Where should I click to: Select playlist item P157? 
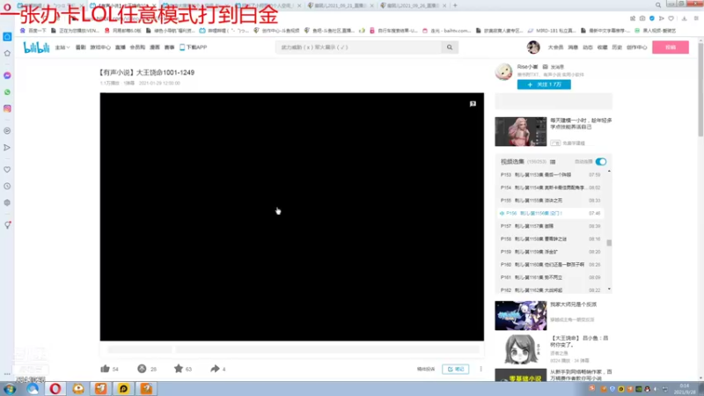pyautogui.click(x=550, y=226)
